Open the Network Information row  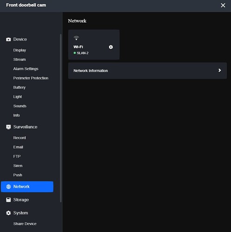(x=147, y=71)
